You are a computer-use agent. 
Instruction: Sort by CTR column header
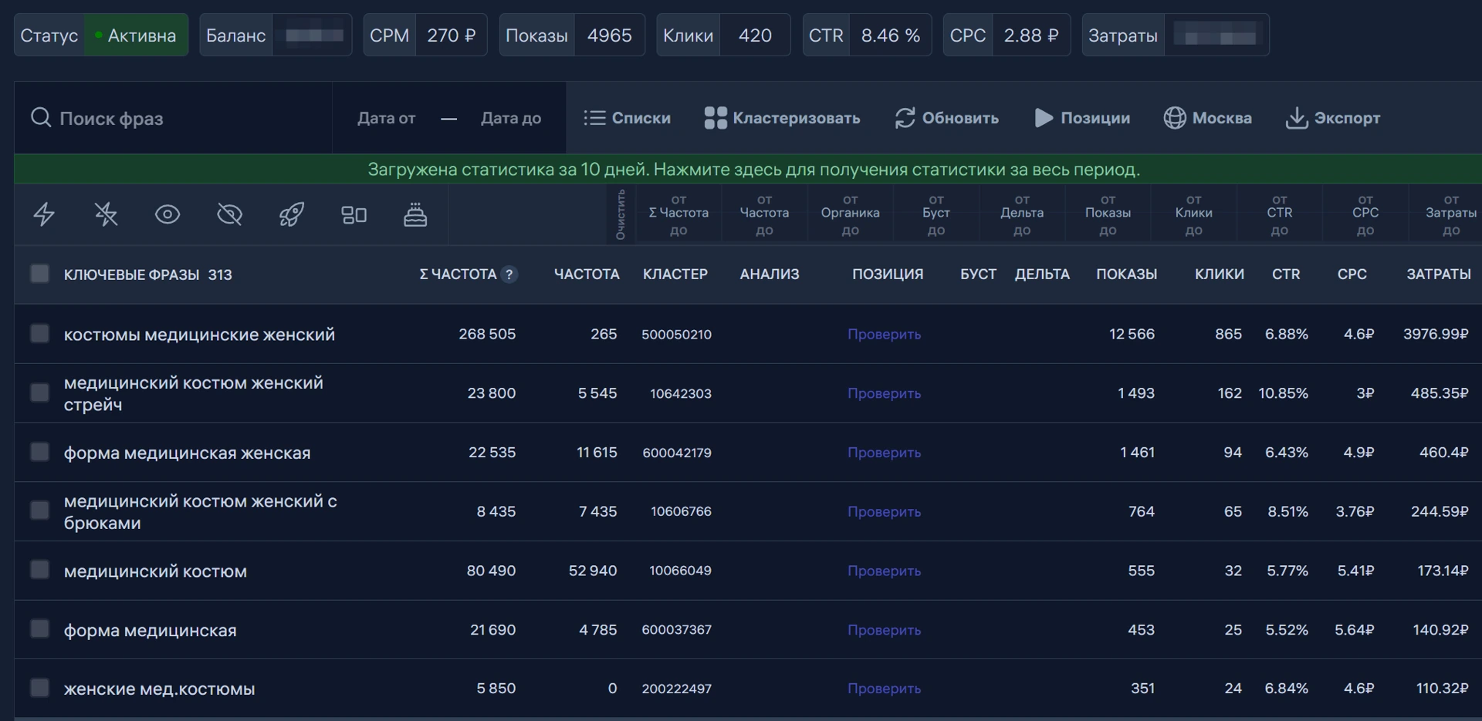1286,275
